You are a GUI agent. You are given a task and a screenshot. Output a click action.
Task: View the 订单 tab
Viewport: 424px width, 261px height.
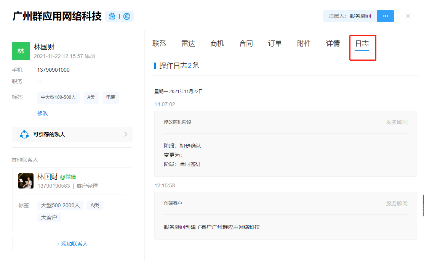(275, 43)
